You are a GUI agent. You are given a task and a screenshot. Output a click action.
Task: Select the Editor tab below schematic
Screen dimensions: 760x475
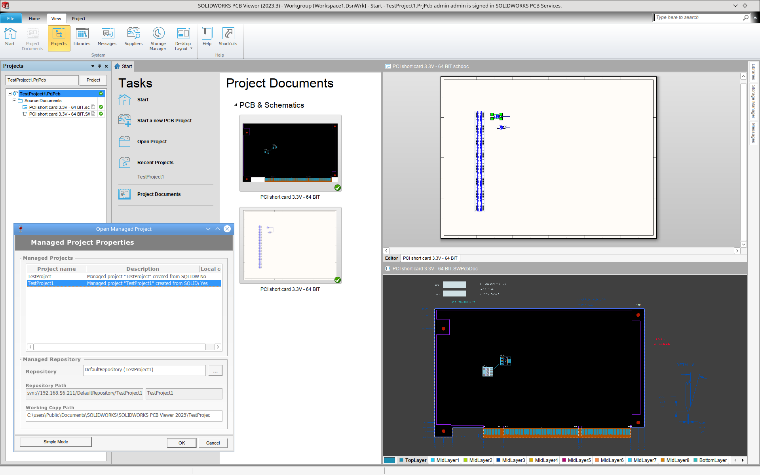click(391, 258)
